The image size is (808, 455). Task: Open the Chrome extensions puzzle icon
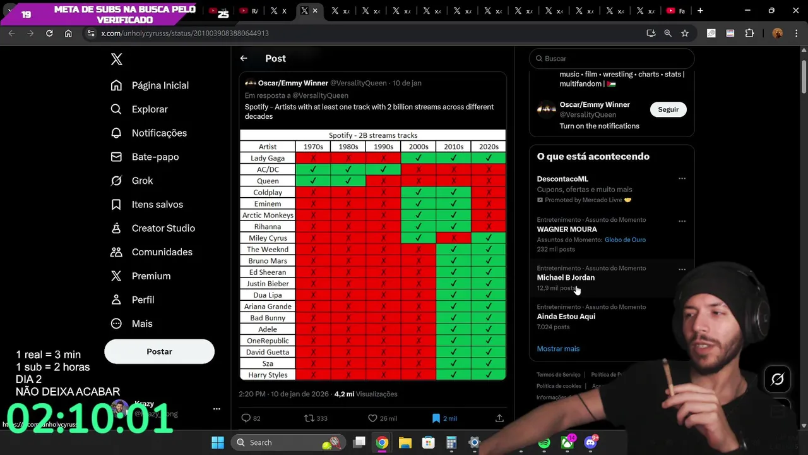pos(750,33)
